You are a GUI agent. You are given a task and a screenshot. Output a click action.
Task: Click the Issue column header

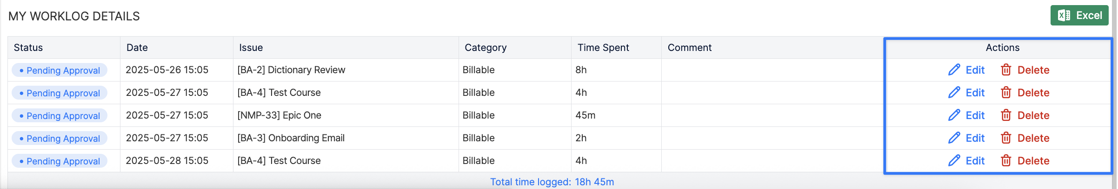pos(251,48)
